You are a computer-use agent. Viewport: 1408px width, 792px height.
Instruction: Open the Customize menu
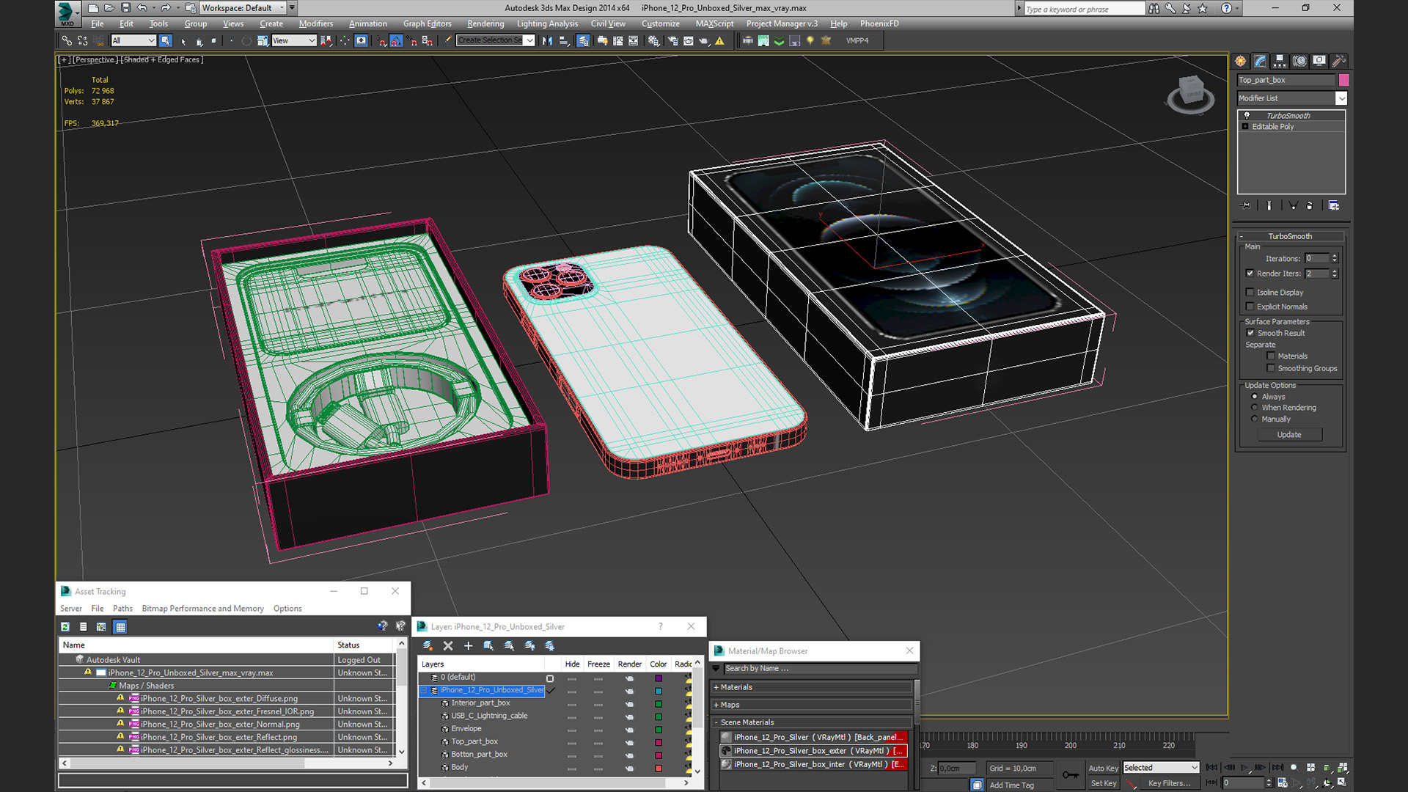coord(660,23)
